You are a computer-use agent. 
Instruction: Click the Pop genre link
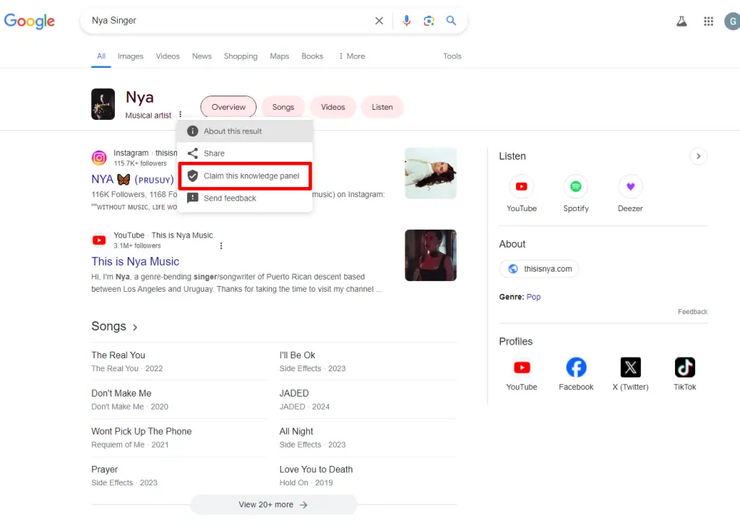point(533,297)
